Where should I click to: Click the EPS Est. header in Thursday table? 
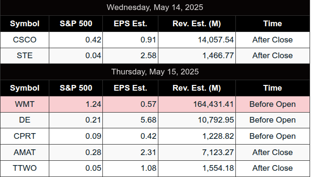130,88
